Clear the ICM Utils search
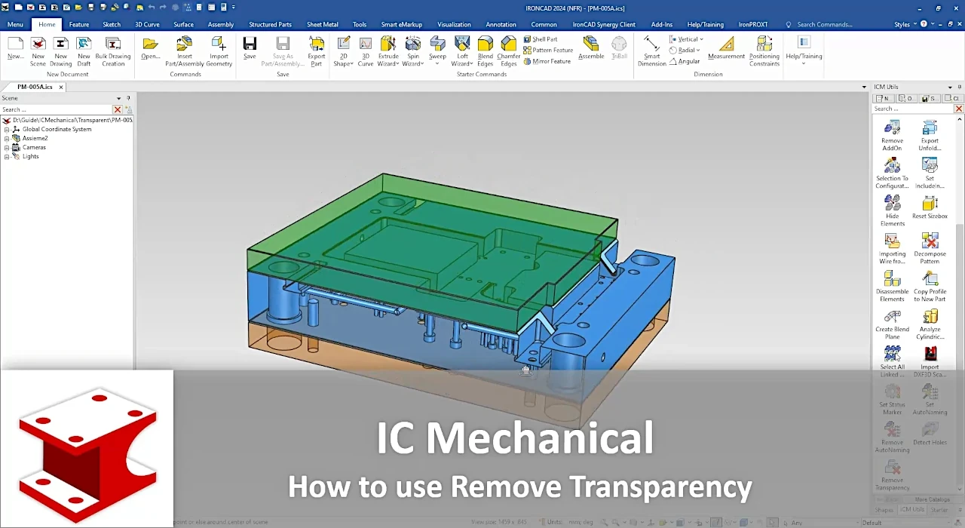This screenshot has width=965, height=528. click(959, 109)
